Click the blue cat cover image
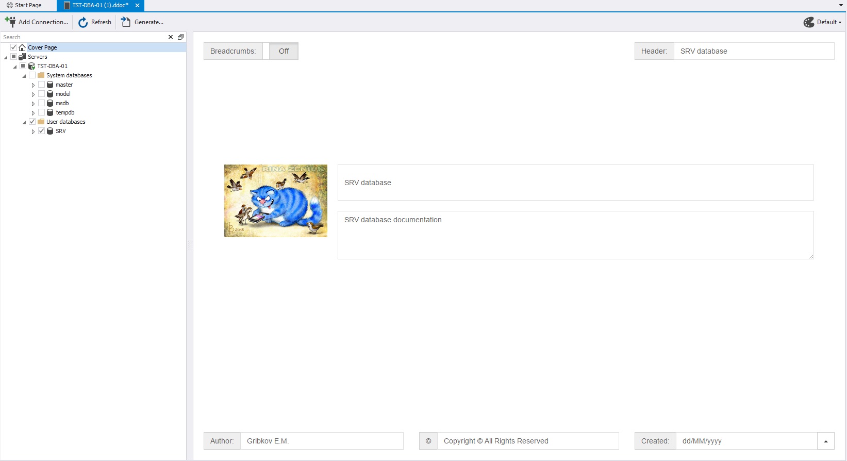Screen dimensions: 847x461 (x=275, y=201)
